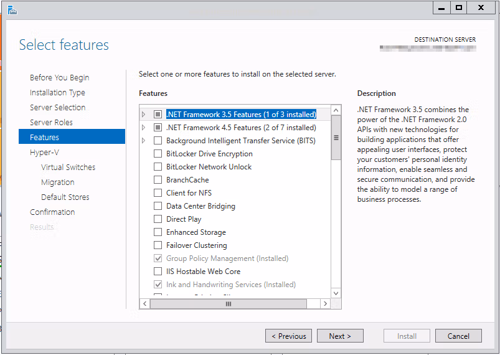Click scroll down arrow of features list
500x355 pixels.
[x=336, y=293]
